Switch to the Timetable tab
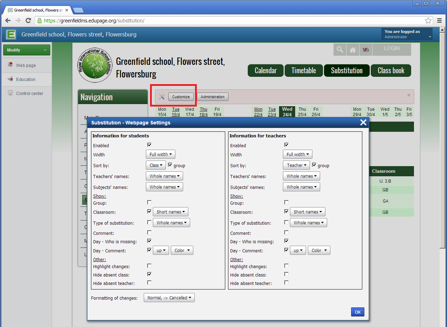This screenshot has height=327, width=447. pyautogui.click(x=304, y=70)
